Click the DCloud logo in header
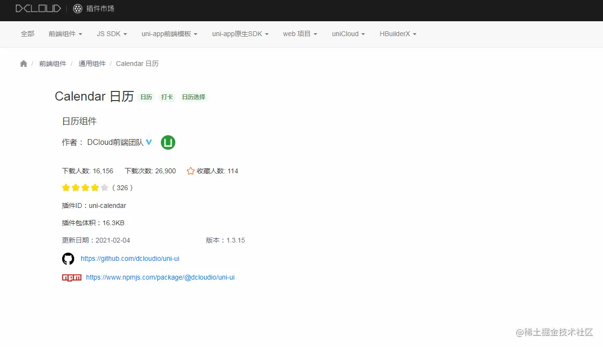Viewport: 603px width, 347px height. coord(38,8)
